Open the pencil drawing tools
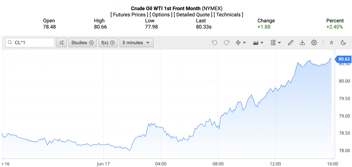This screenshot has width=352, height=167. click(290, 43)
